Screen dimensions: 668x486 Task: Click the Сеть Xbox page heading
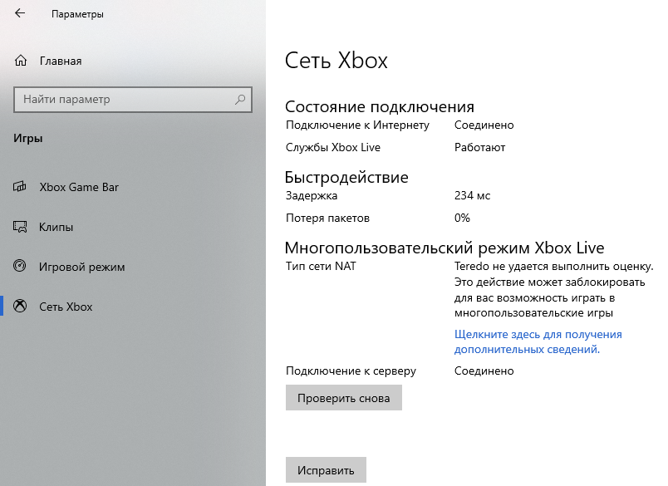[x=336, y=60]
